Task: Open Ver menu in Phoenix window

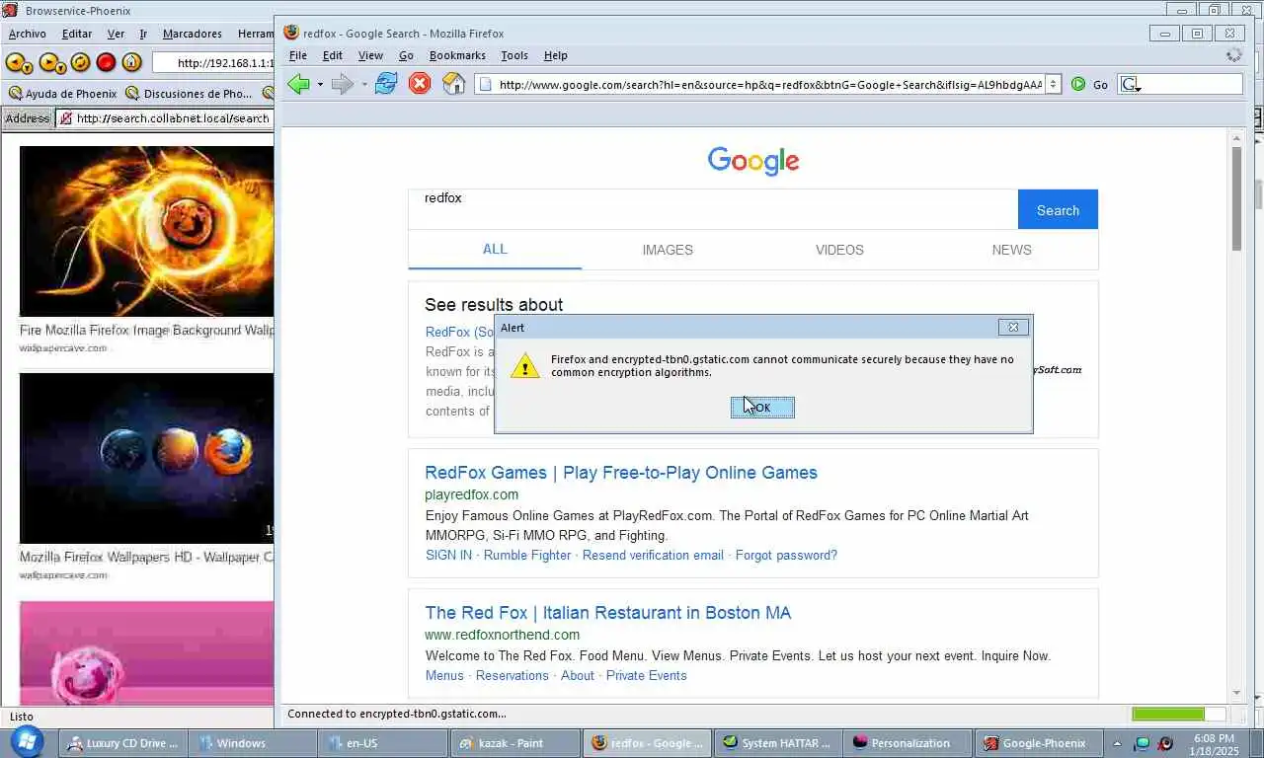Action: (116, 34)
